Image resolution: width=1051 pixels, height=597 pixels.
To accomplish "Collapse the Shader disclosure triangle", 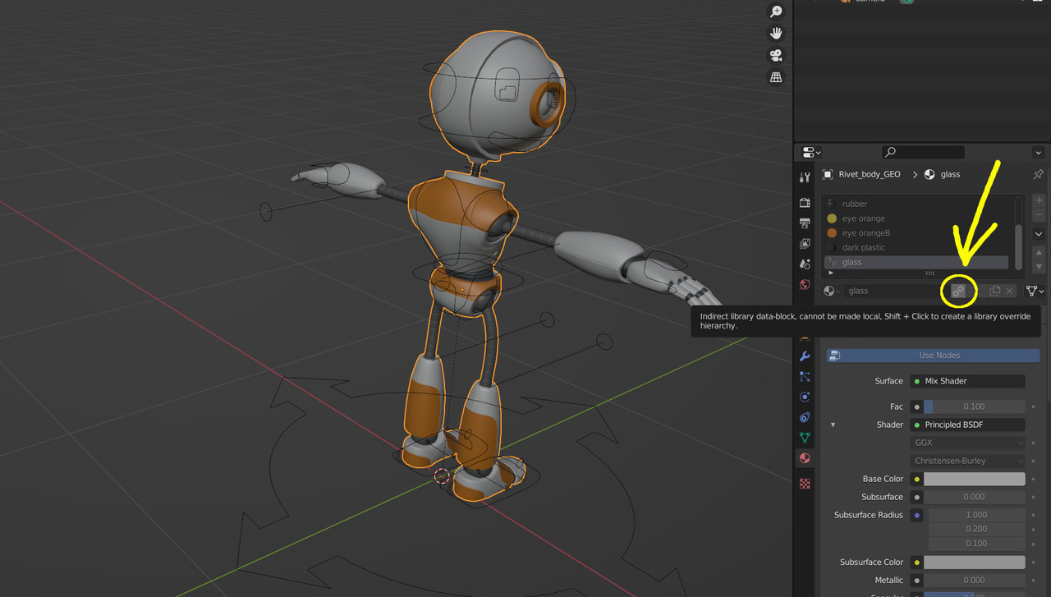I will (833, 425).
